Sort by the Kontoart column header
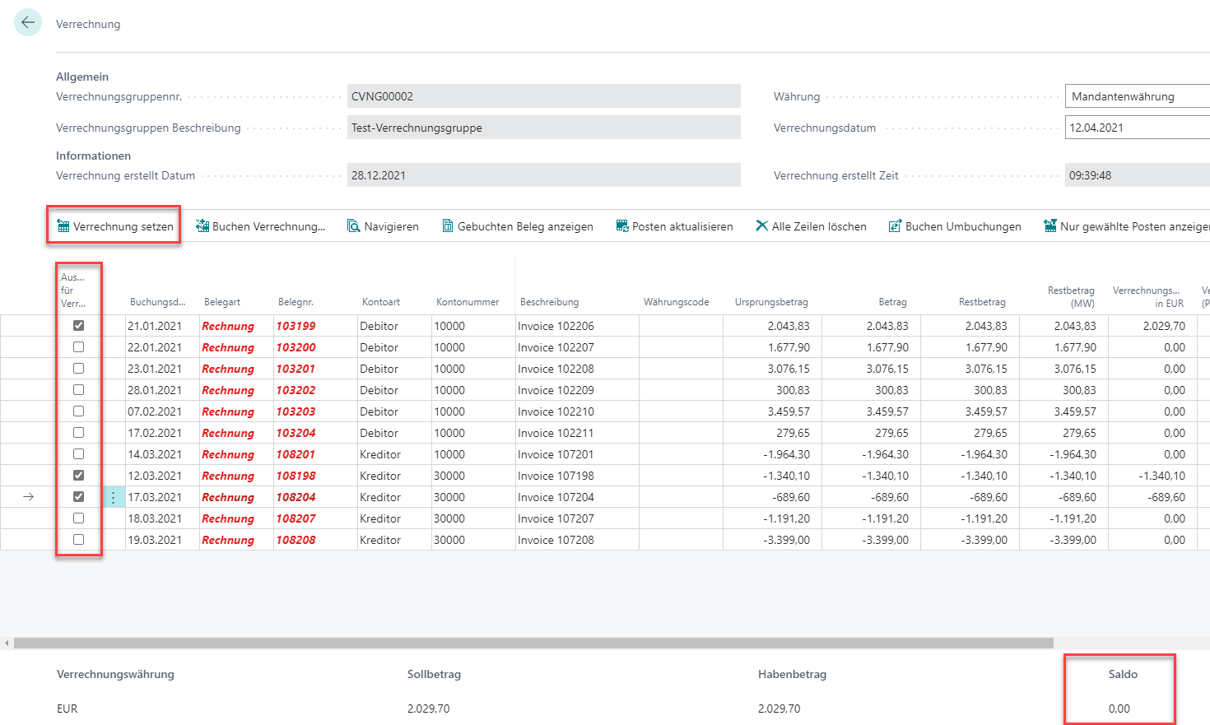Image resolution: width=1210 pixels, height=725 pixels. pos(381,302)
